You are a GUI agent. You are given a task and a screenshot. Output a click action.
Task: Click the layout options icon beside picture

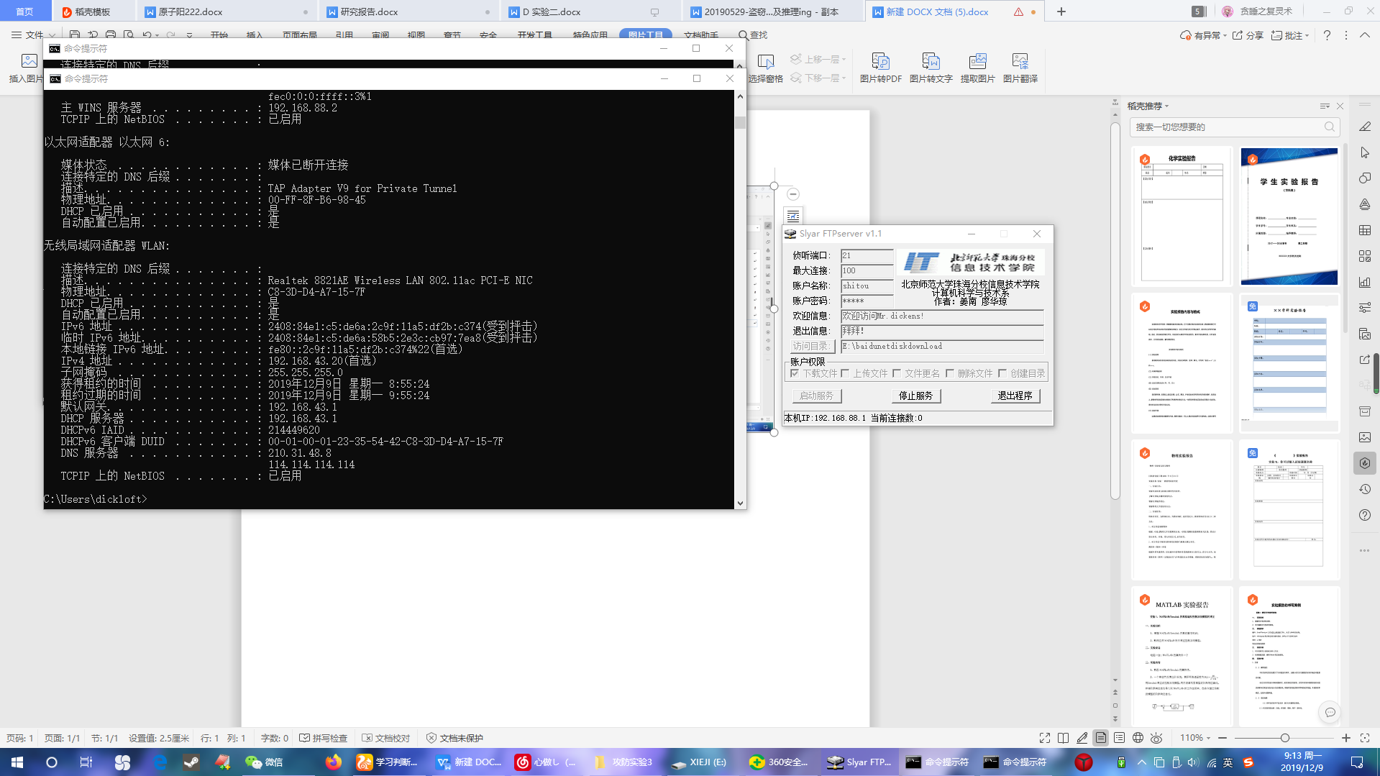pos(793,216)
